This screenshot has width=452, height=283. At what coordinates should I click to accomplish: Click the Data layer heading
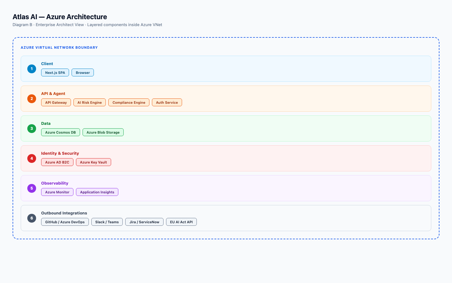click(x=46, y=124)
